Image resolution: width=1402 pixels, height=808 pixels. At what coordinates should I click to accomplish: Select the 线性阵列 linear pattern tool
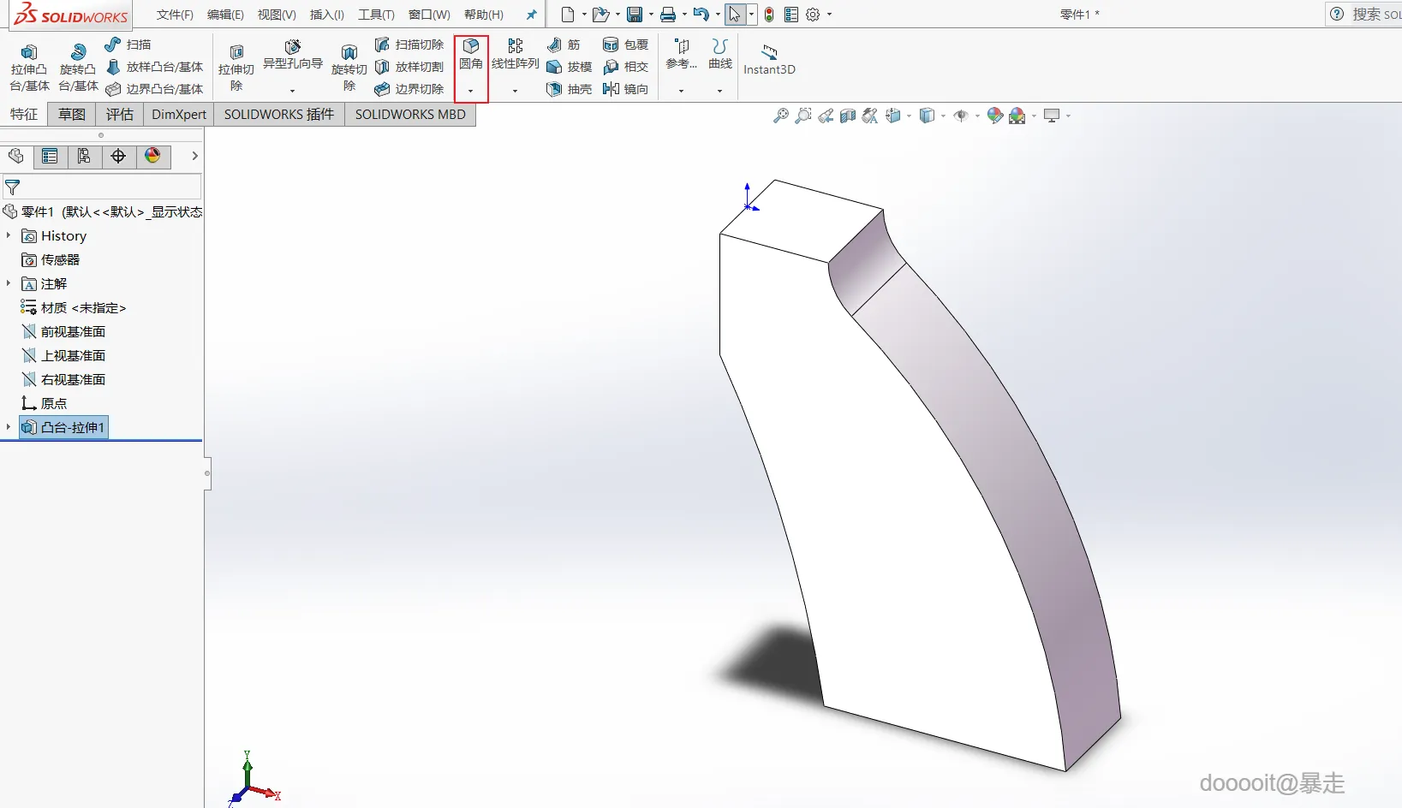(x=516, y=54)
